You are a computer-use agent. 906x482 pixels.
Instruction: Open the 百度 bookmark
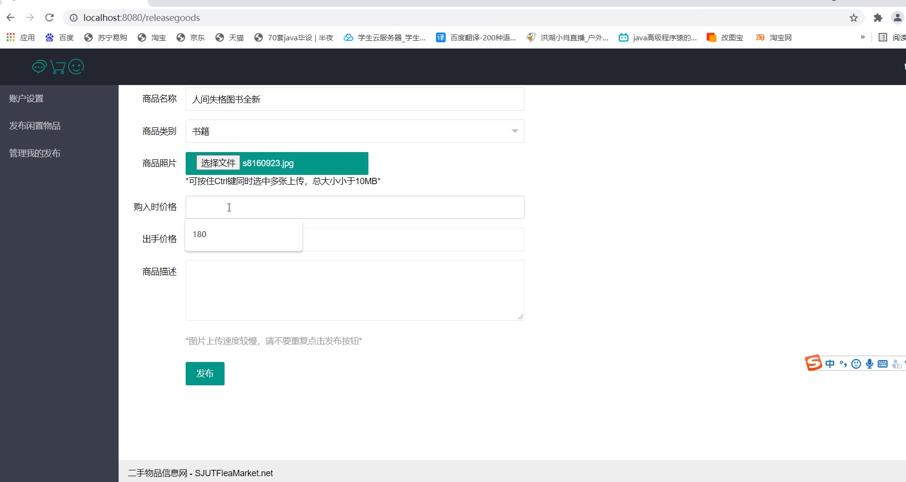[59, 37]
